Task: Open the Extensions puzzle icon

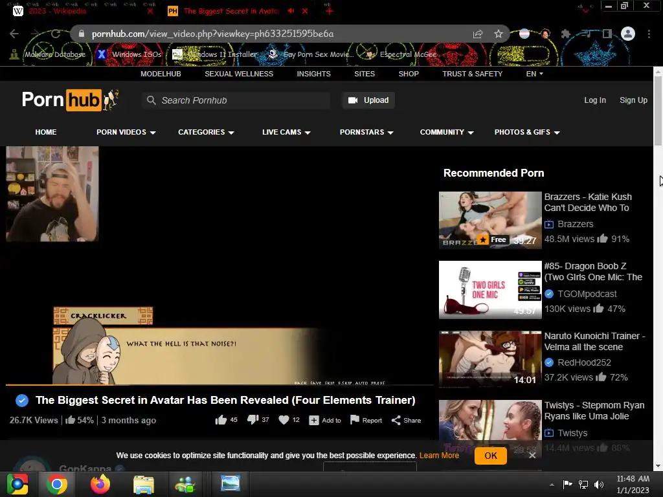Action: pos(566,34)
